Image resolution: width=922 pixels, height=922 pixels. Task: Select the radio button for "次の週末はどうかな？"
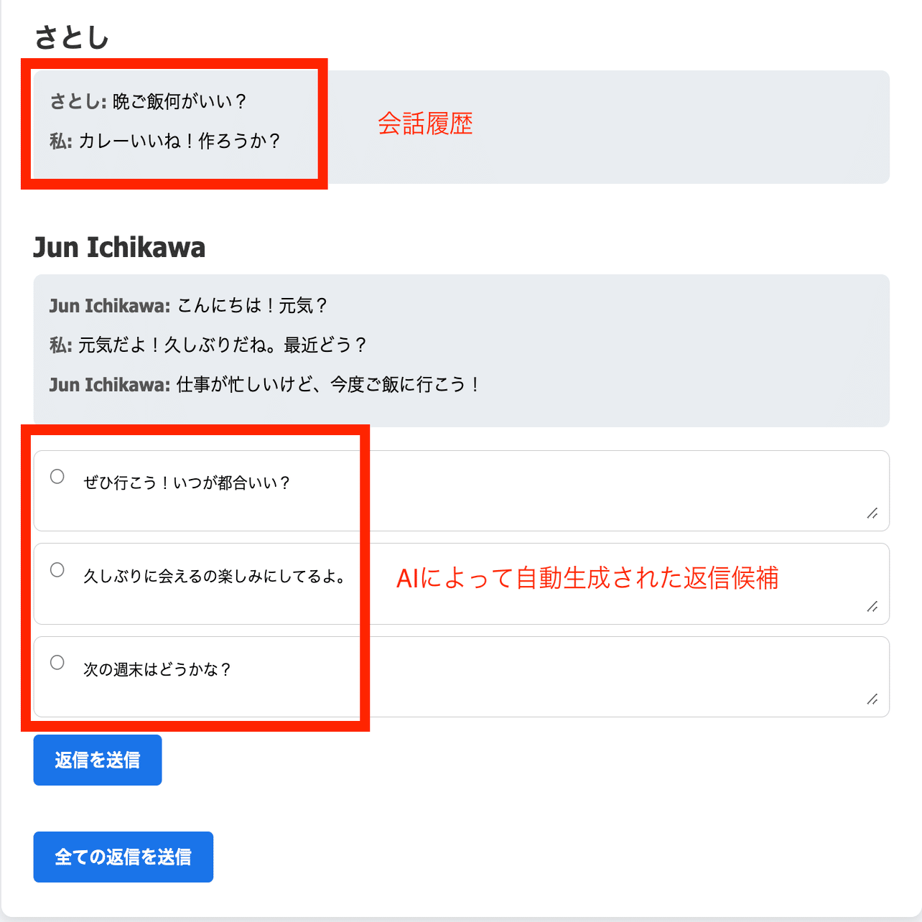[x=57, y=662]
